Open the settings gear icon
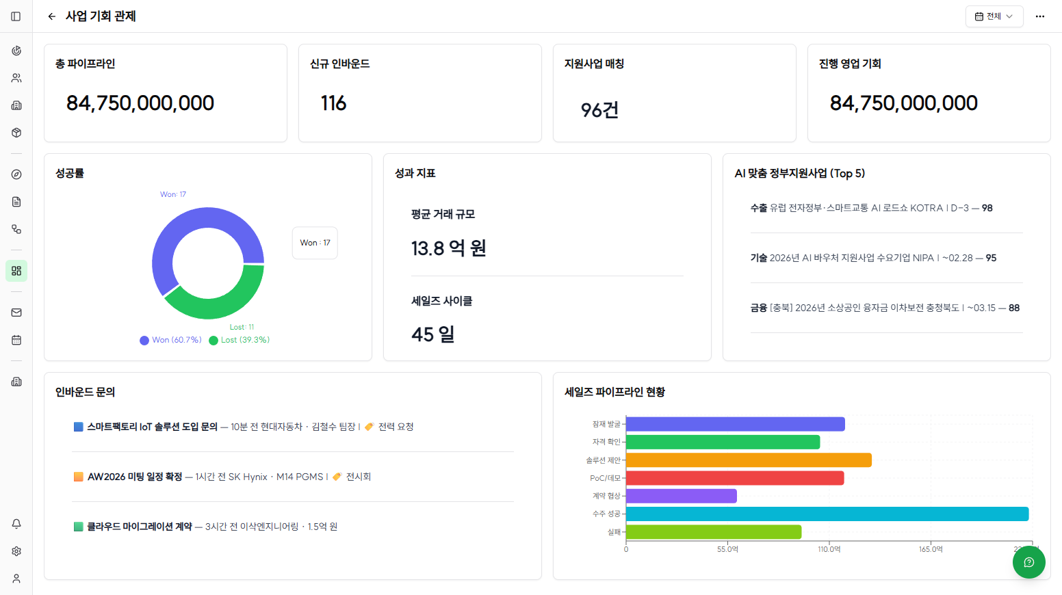The image size is (1062, 595). [16, 551]
